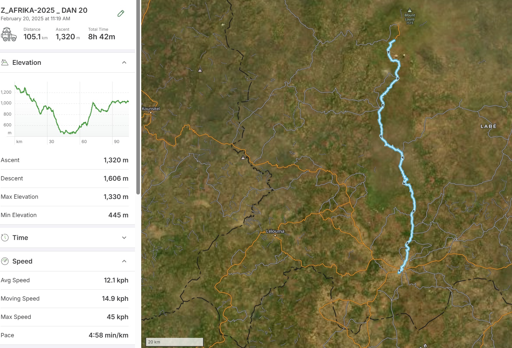Viewport: 512px width, 348px height.
Task: Collapse the Elevation section chevron
Action: (x=124, y=63)
